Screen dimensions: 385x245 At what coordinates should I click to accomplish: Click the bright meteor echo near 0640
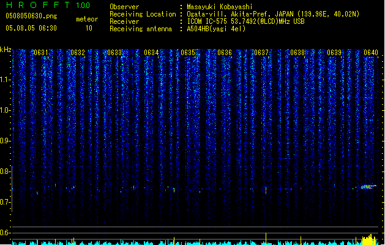coord(368,187)
